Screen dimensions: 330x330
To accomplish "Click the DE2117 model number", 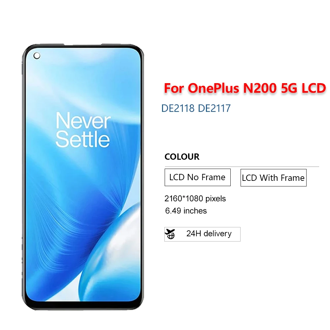I will point(214,108).
